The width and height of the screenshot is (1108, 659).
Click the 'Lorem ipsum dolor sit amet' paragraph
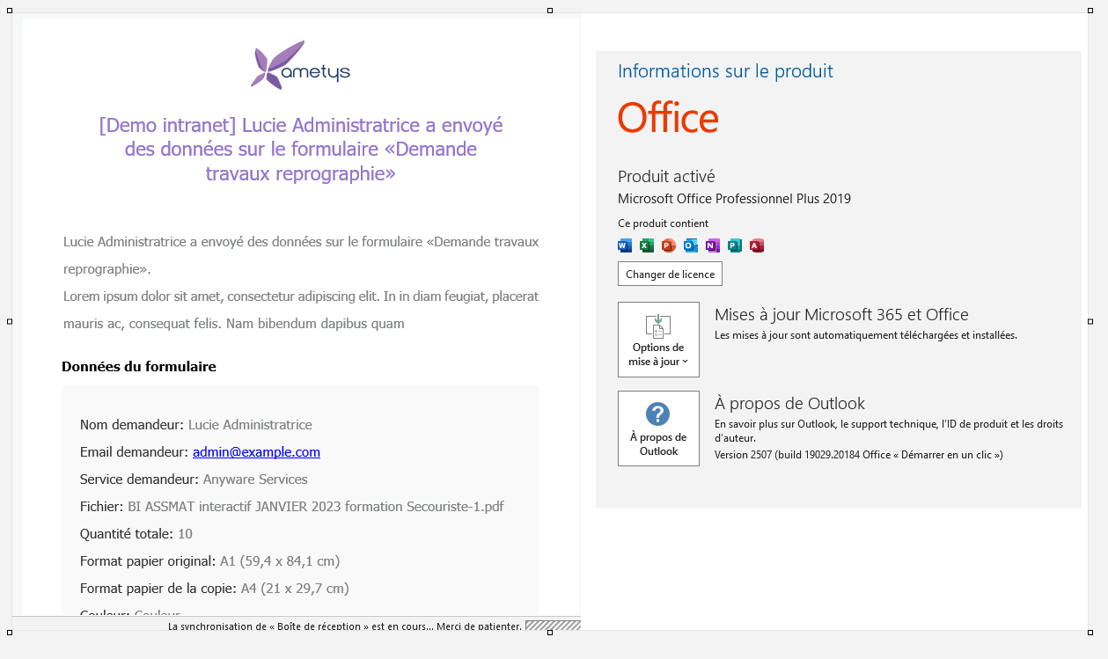[301, 310]
